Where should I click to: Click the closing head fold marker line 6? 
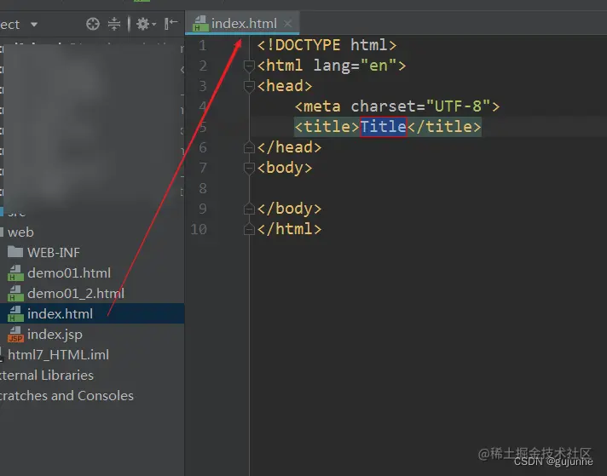[249, 147]
